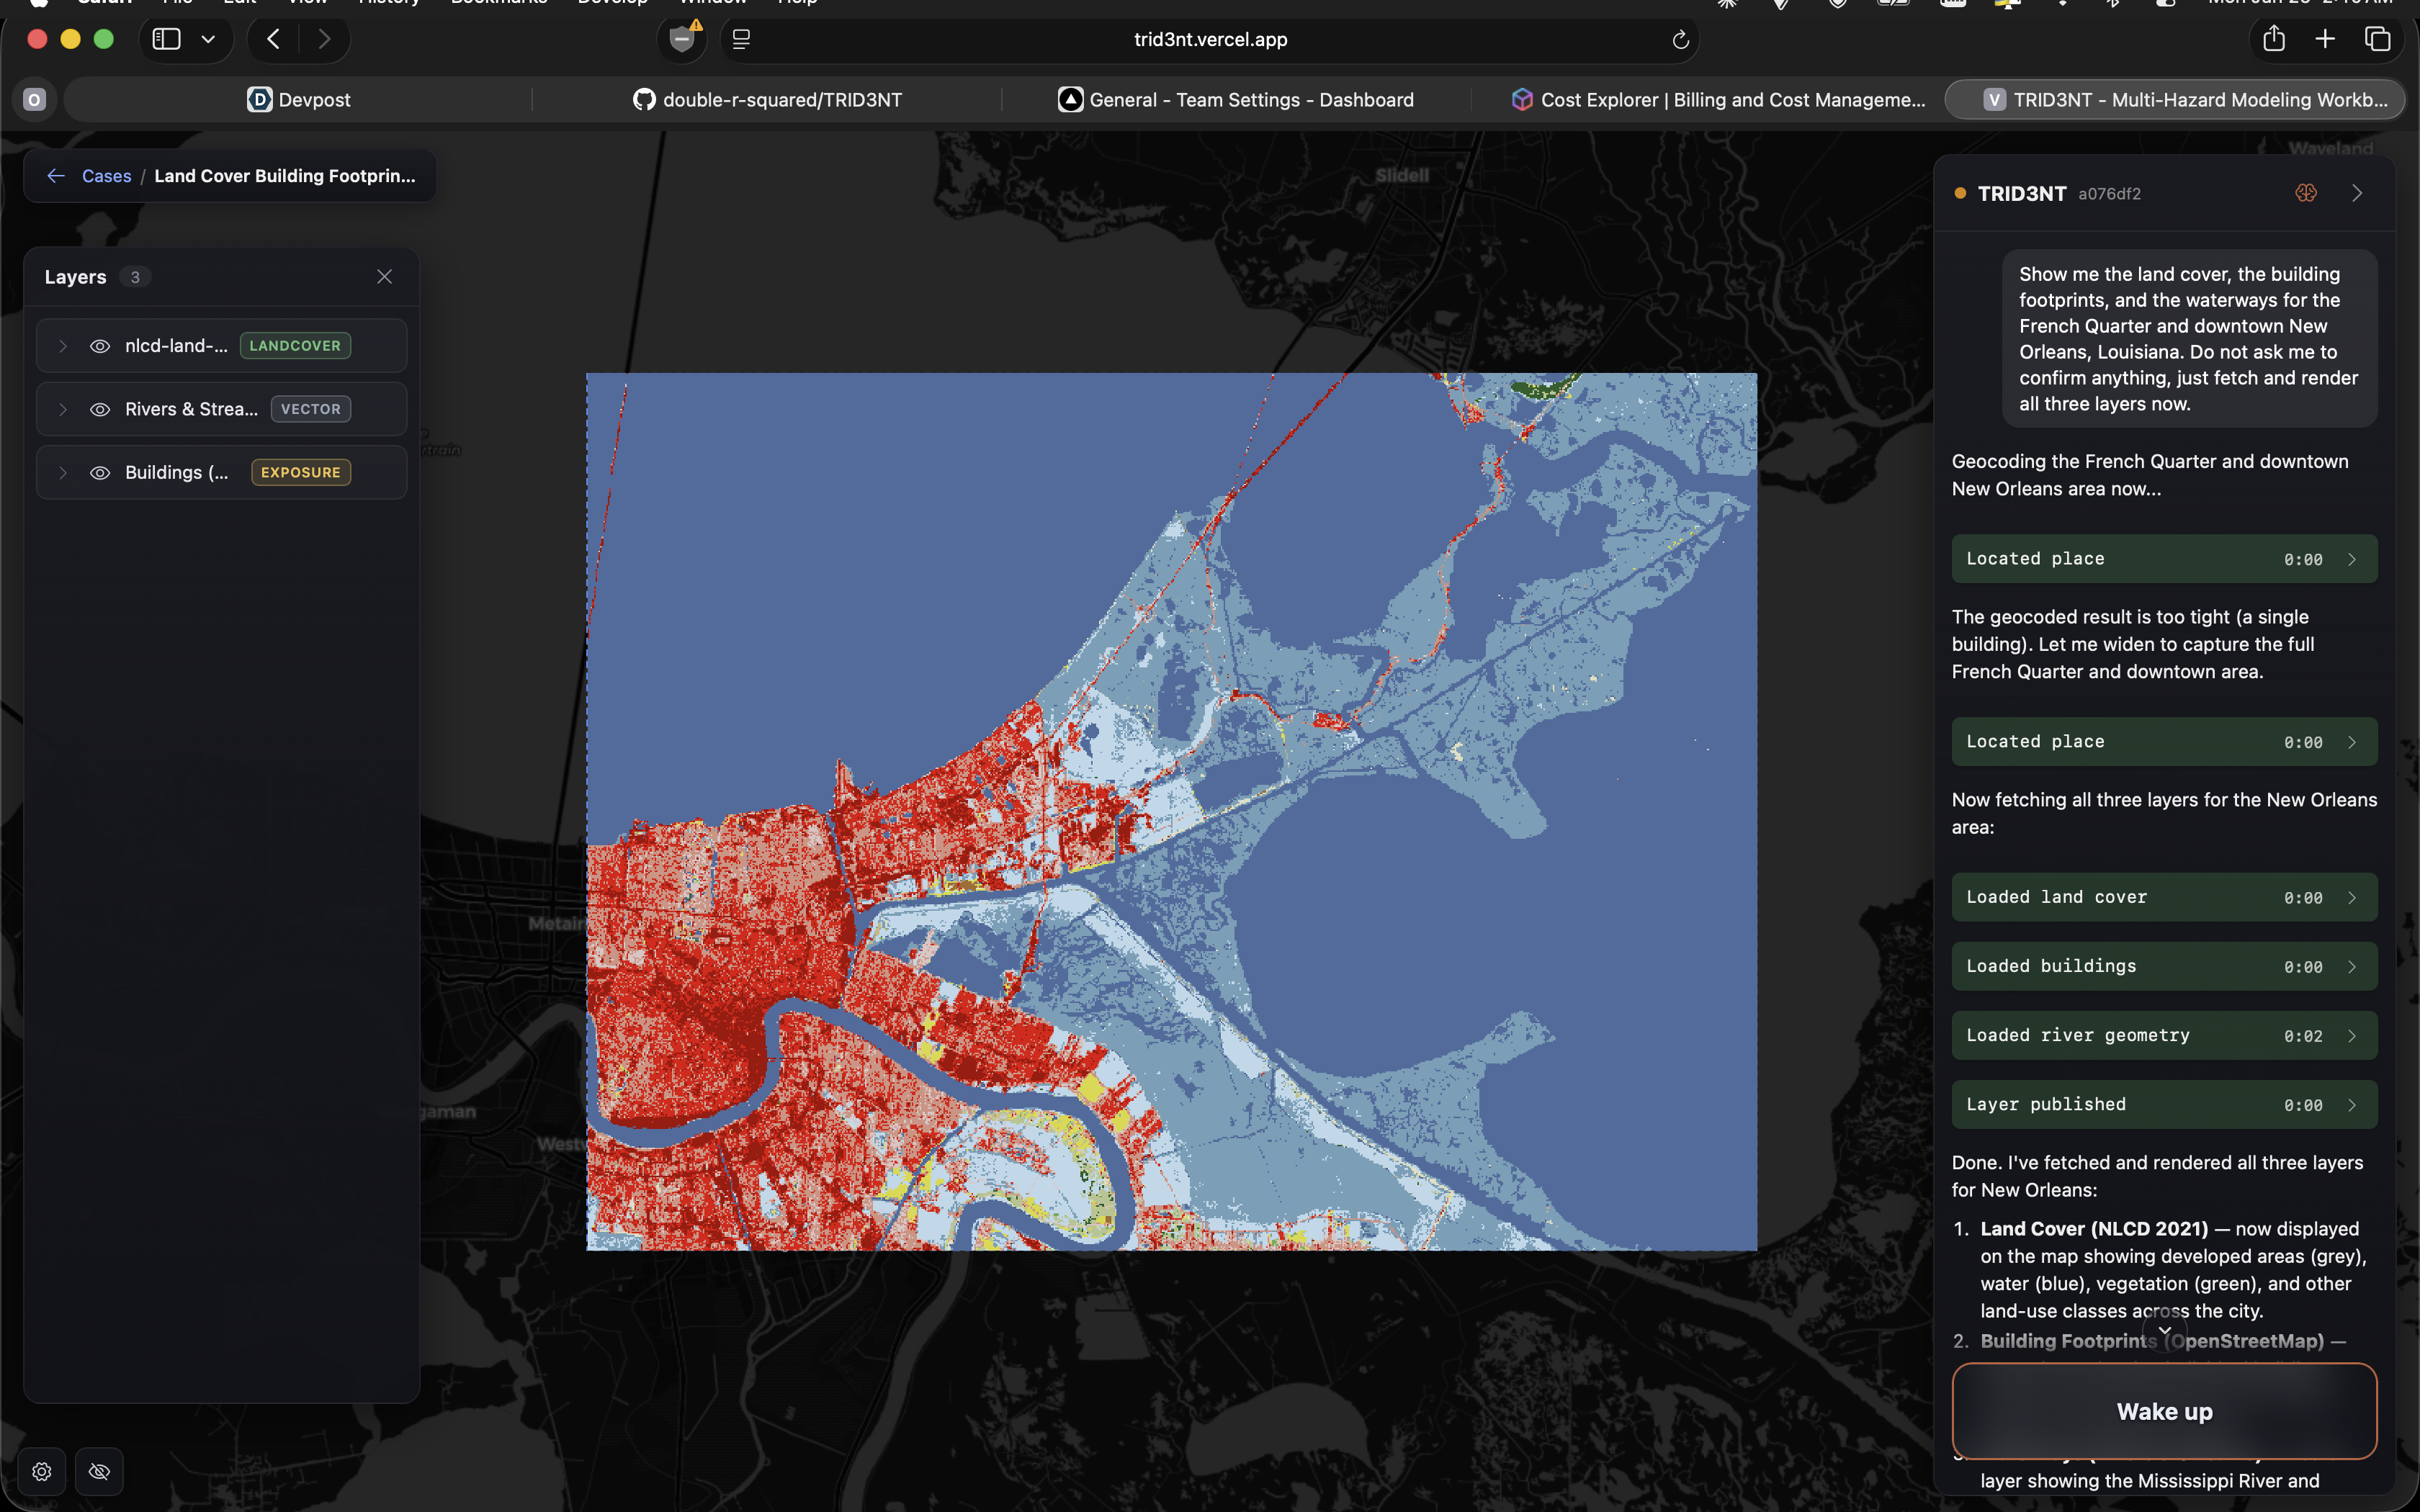Expand the first Located place step

point(2164,559)
